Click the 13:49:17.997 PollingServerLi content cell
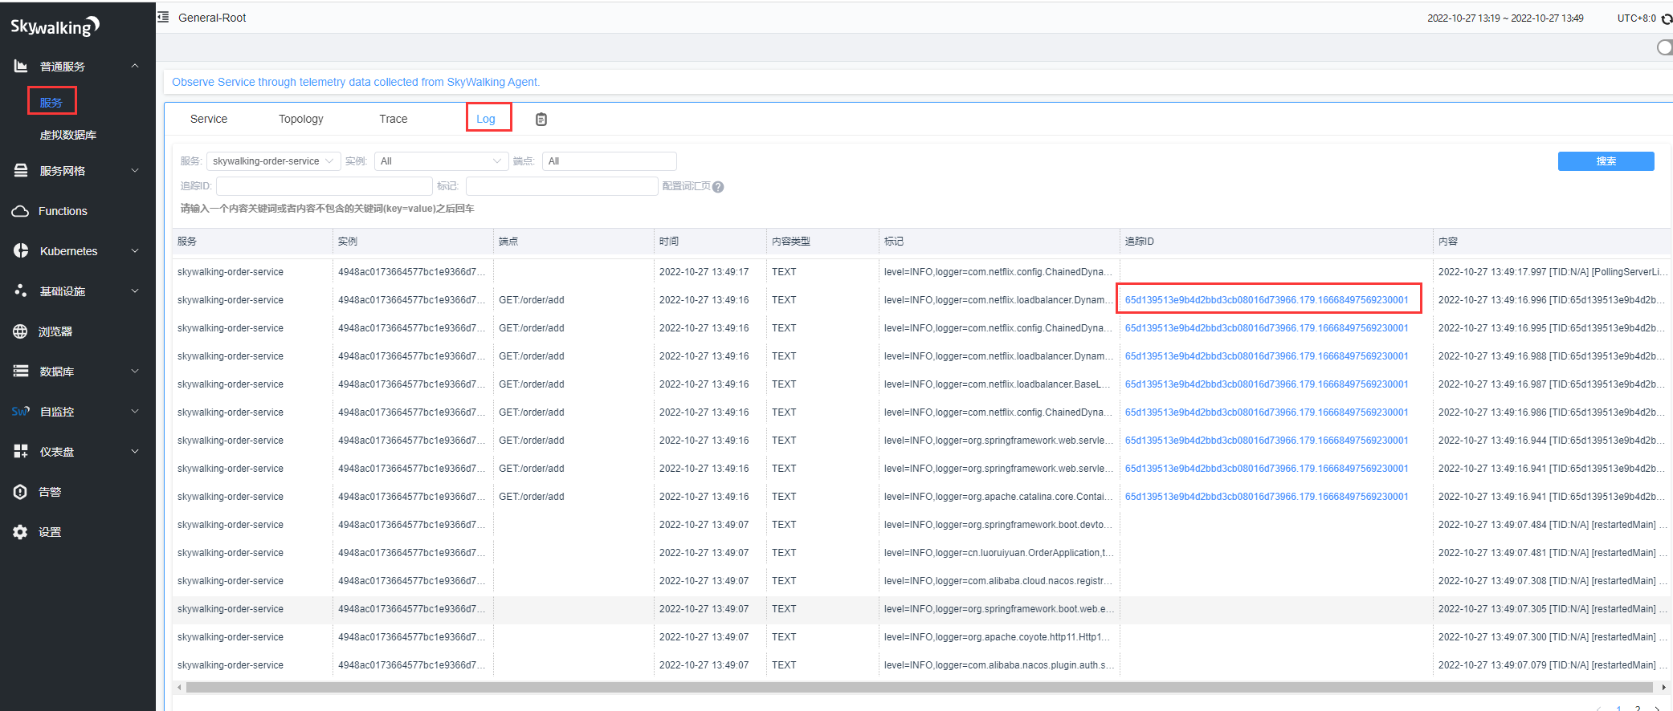This screenshot has height=711, width=1673. (1553, 272)
